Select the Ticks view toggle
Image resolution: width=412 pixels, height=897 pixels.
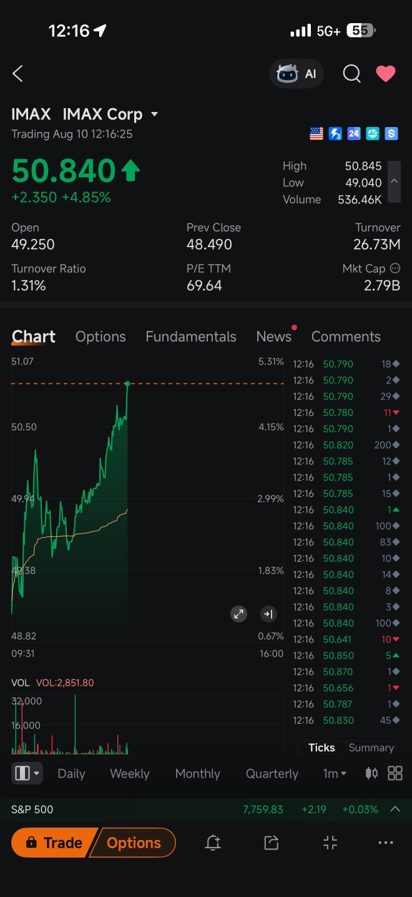pyautogui.click(x=321, y=747)
